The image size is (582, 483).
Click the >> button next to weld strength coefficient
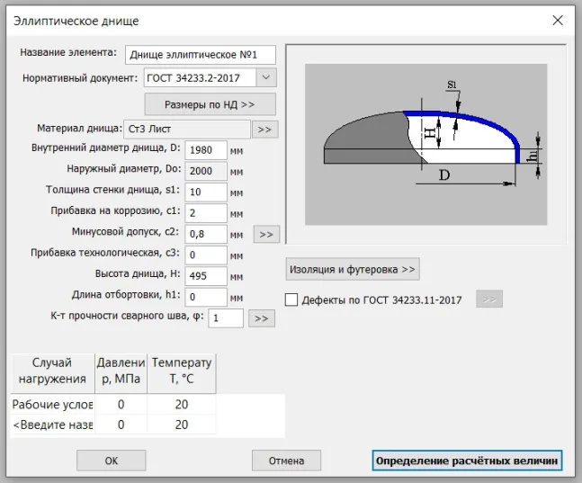pyautogui.click(x=261, y=318)
